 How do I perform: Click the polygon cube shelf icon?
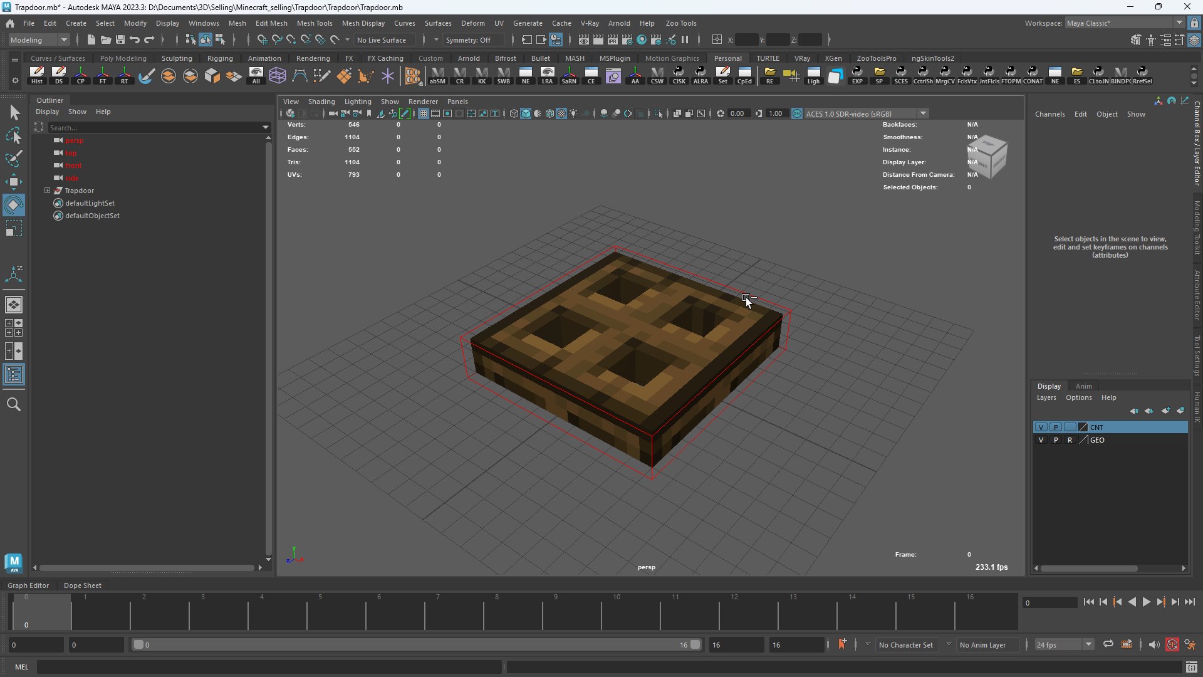pos(212,76)
